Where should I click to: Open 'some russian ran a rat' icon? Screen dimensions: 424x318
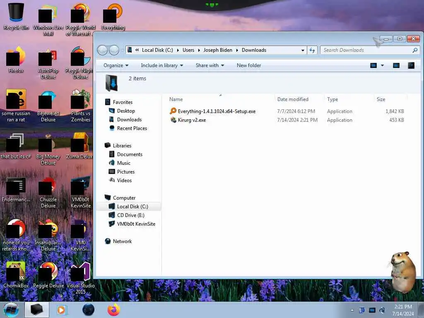point(16,106)
